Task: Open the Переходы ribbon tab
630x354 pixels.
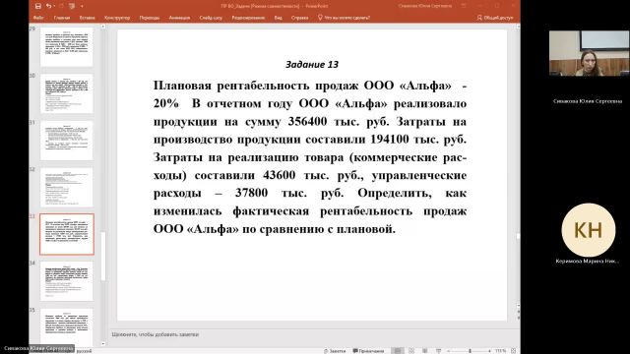Action: pos(150,18)
